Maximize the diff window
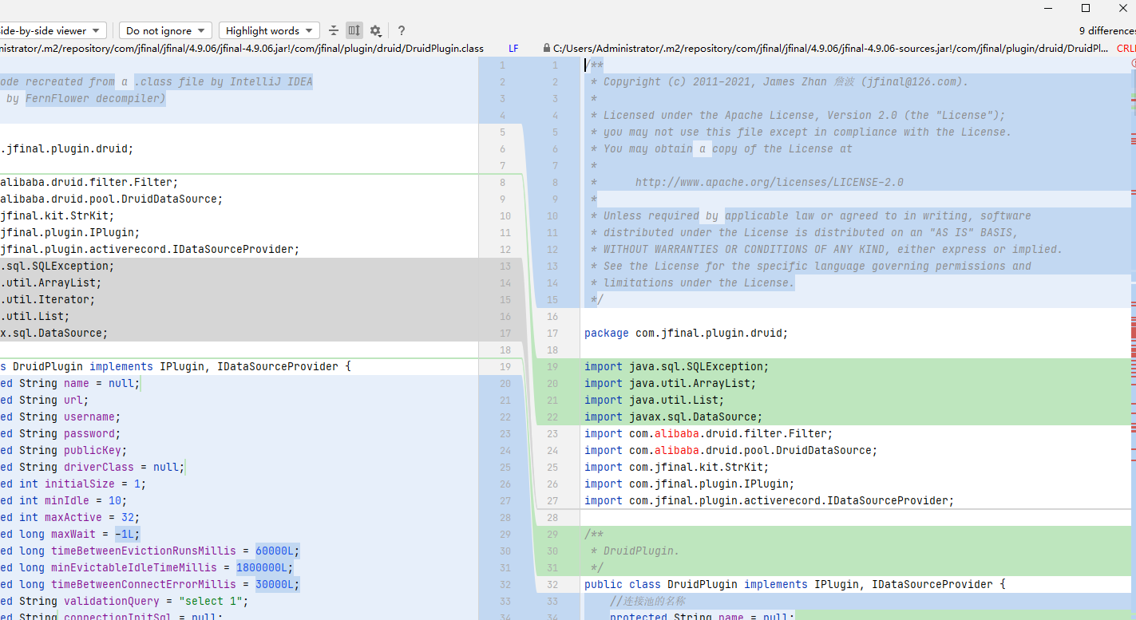This screenshot has height=620, width=1136. tap(1085, 8)
